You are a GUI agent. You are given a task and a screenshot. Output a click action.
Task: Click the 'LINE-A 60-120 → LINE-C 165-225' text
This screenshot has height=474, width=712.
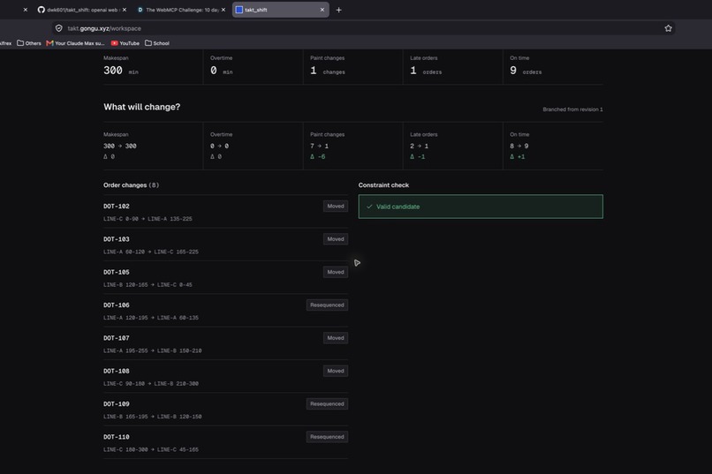pyautogui.click(x=151, y=252)
